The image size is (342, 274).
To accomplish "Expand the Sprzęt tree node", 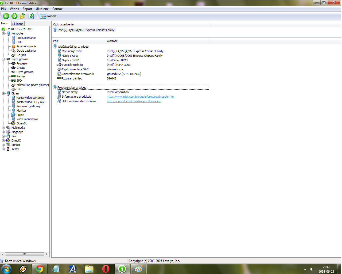I will (3, 145).
